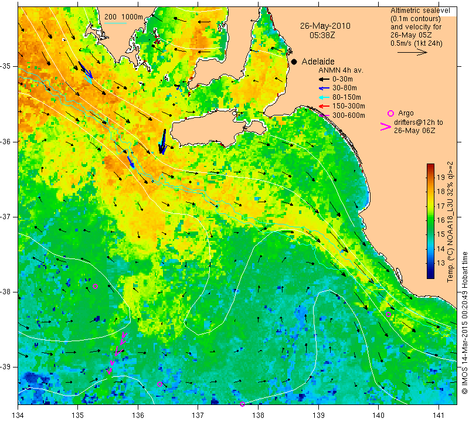This screenshot has height=422, width=469.
Task: Click the Temp NOAA18_L3U colorbar title
Action: tap(450, 222)
